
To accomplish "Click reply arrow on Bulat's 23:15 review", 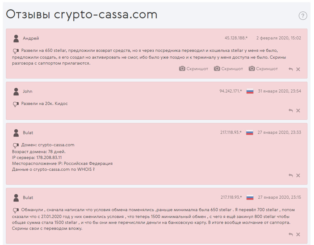I will click(x=291, y=234).
